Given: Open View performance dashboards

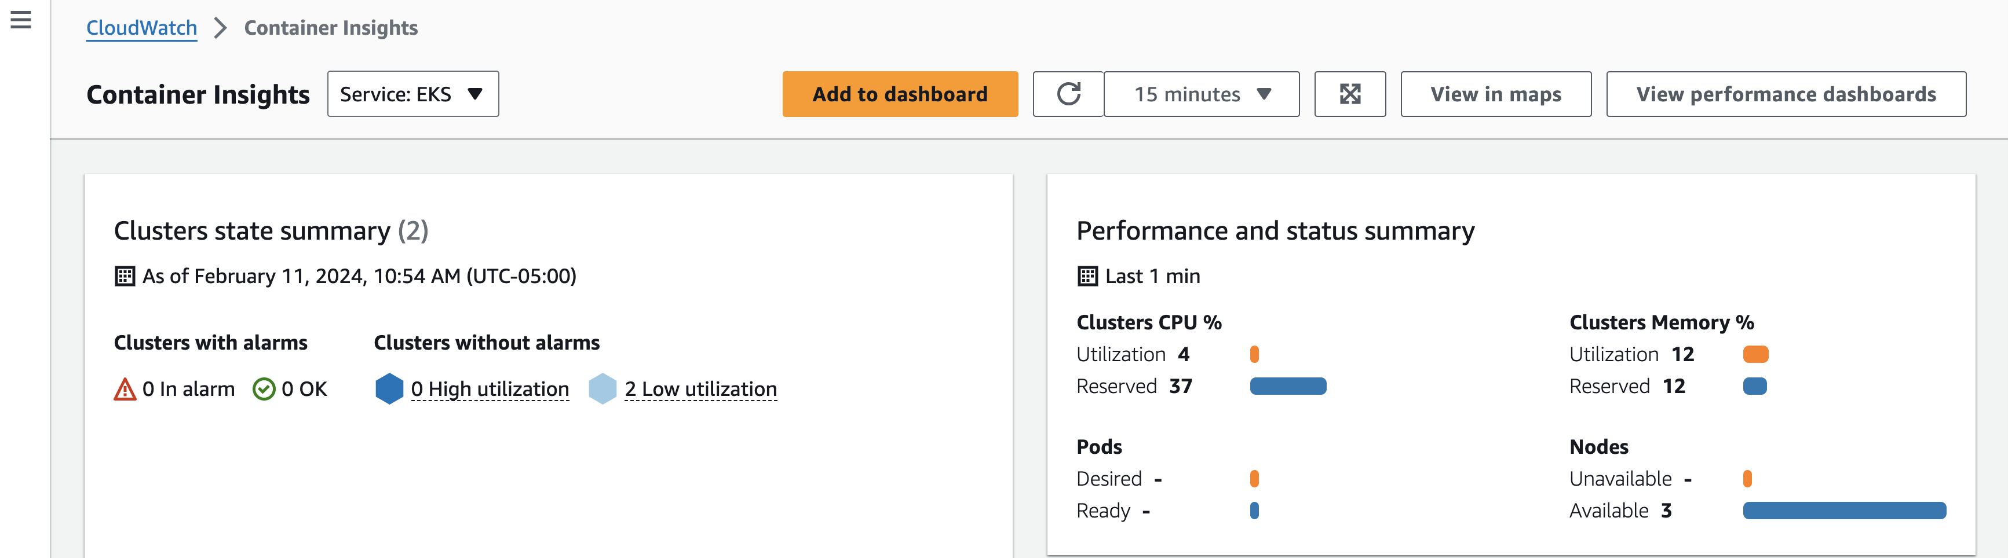Looking at the screenshot, I should [1786, 94].
